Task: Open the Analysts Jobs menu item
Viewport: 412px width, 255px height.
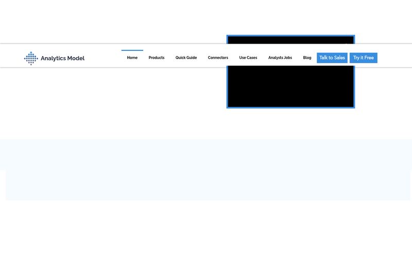Action: [280, 58]
